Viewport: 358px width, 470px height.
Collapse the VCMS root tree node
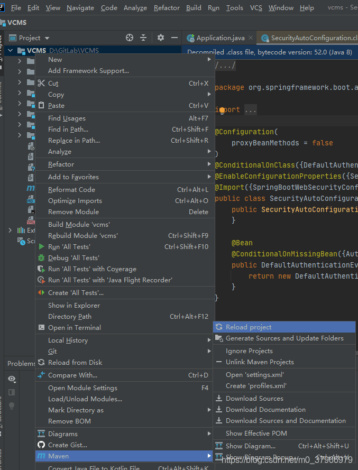11,51
